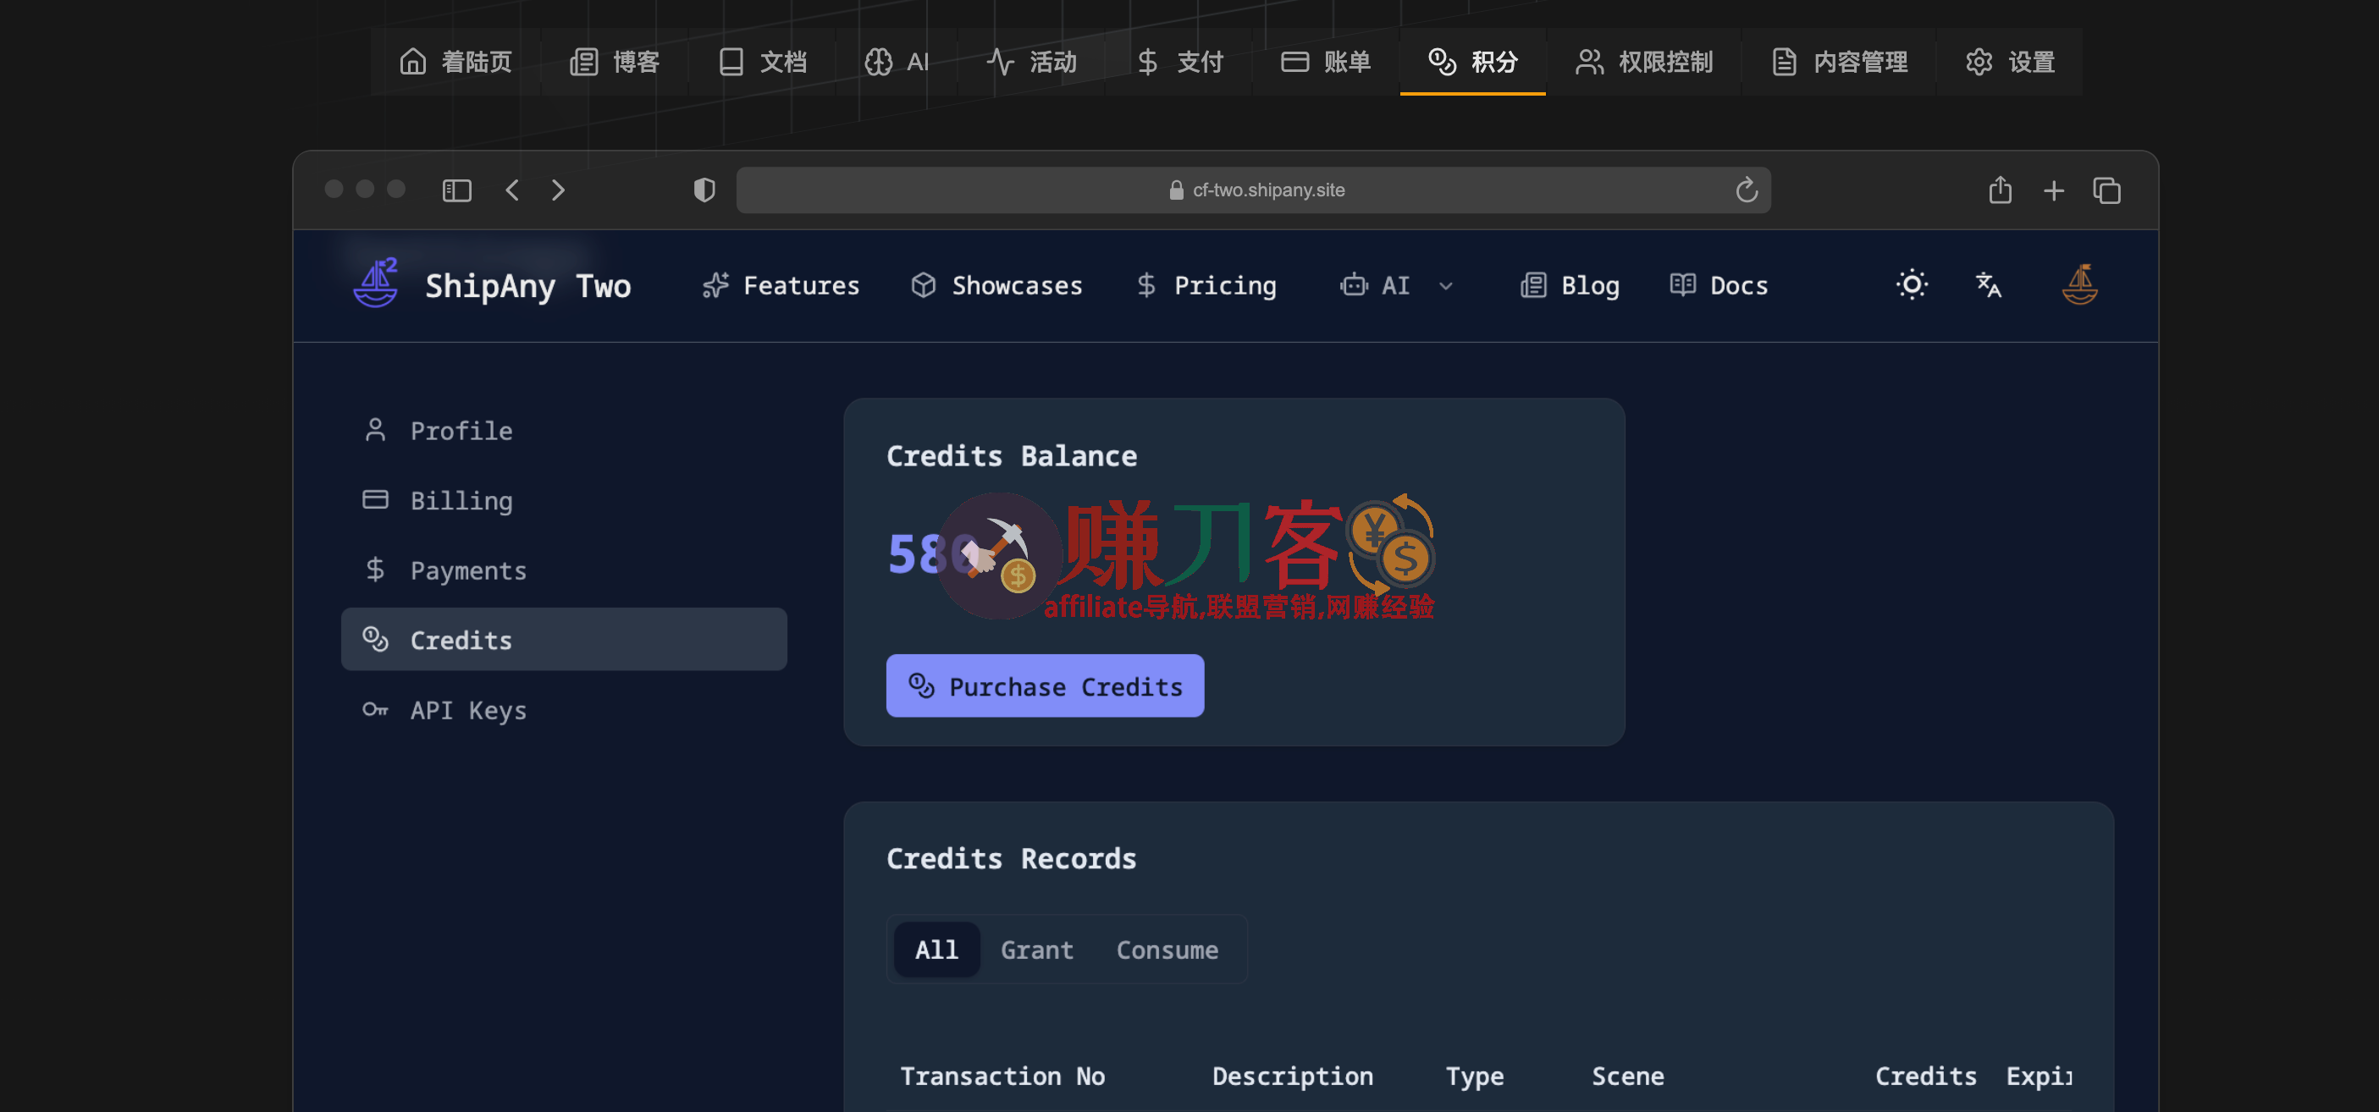Viewport: 2379px width, 1112px height.
Task: Click the Purchase Credits button
Action: (x=1046, y=686)
